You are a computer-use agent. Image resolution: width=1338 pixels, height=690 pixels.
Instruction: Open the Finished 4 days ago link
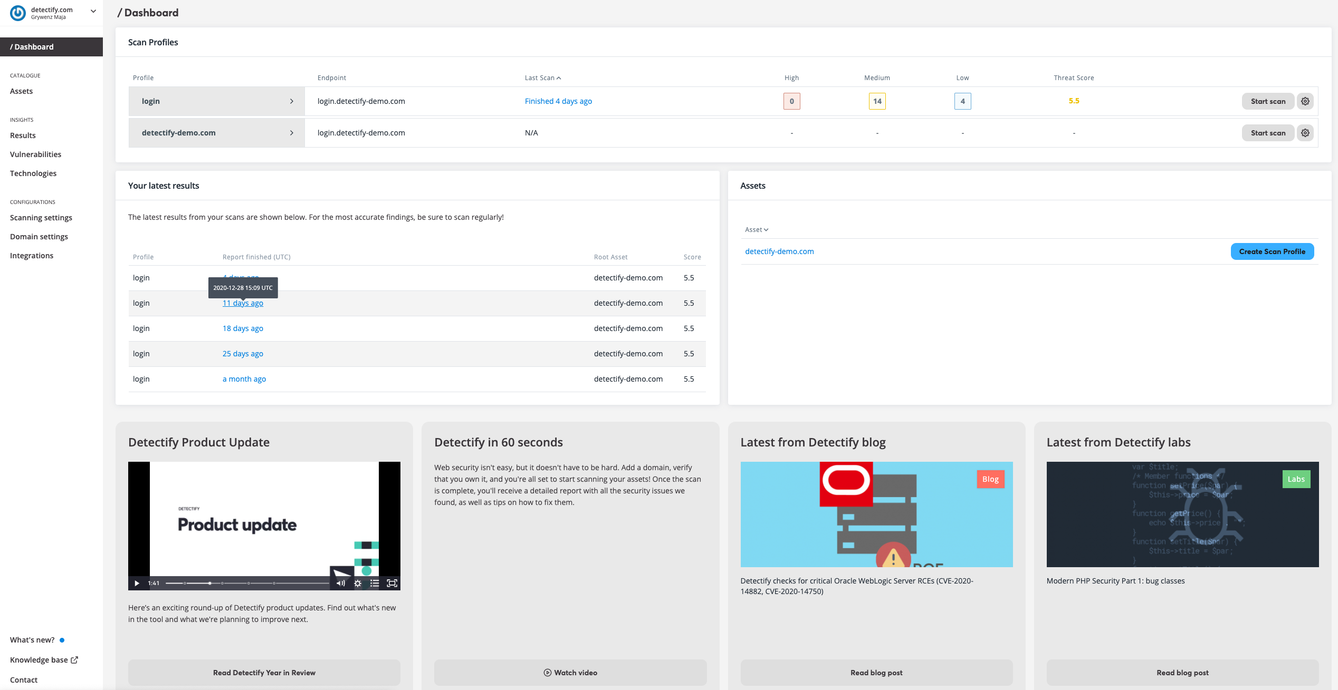pos(558,101)
